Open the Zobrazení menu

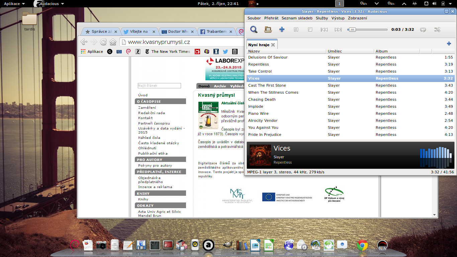[x=357, y=18]
